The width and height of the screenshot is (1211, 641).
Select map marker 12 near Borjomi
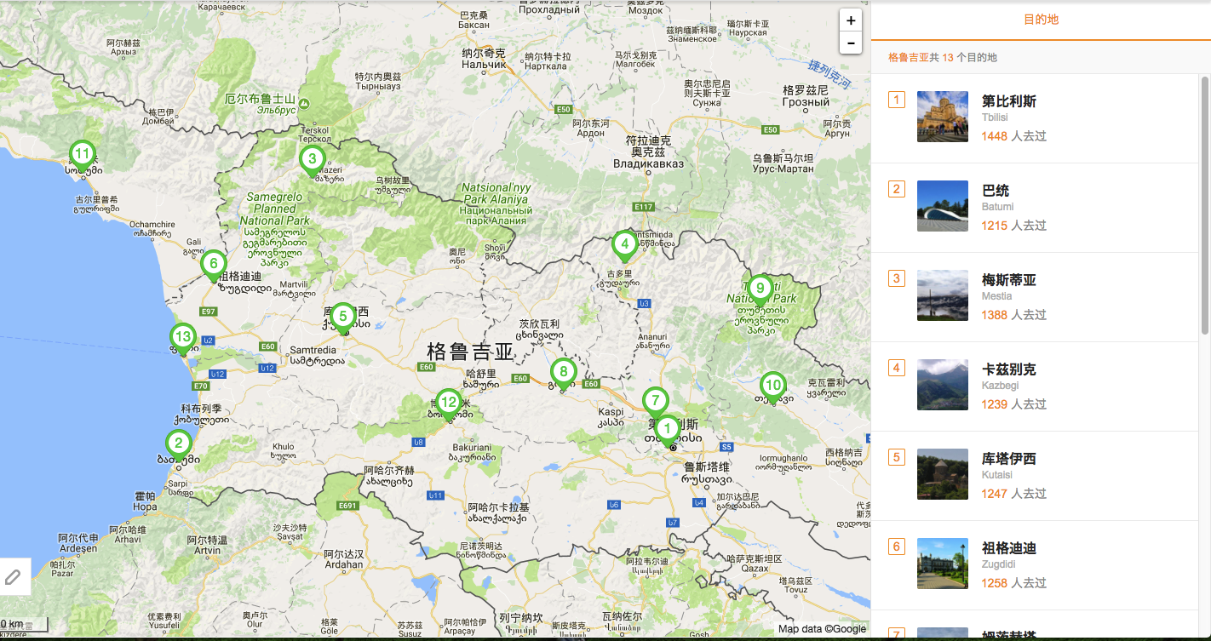(x=449, y=402)
